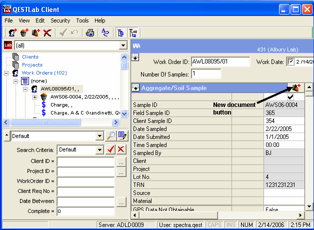Open the lab filter (all) dropdown
This screenshot has width=314, height=230.
tap(123, 45)
